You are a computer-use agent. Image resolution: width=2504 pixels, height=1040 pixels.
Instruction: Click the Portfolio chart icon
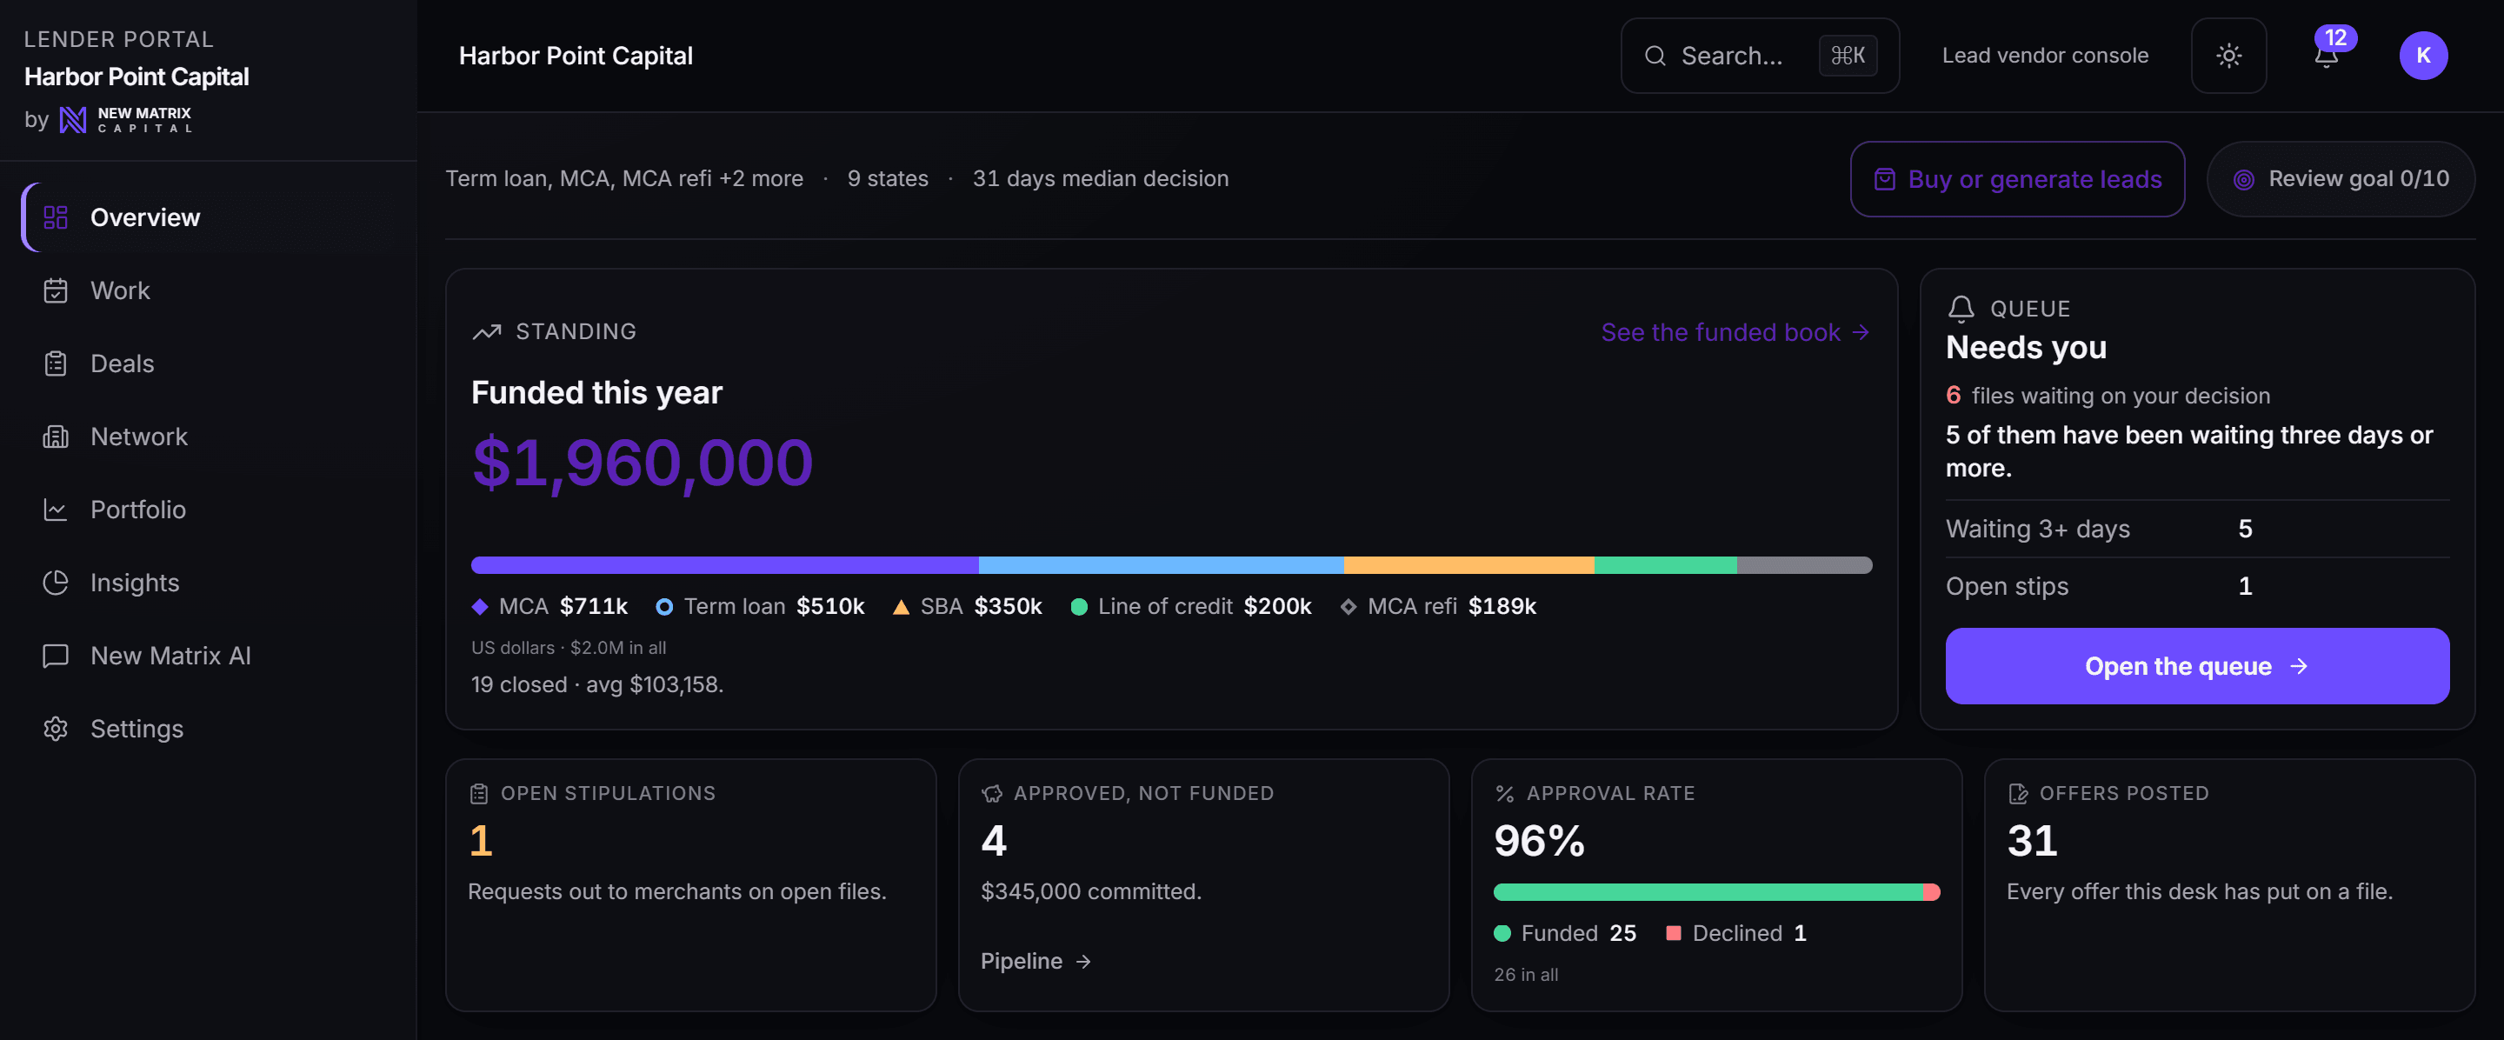click(x=56, y=510)
